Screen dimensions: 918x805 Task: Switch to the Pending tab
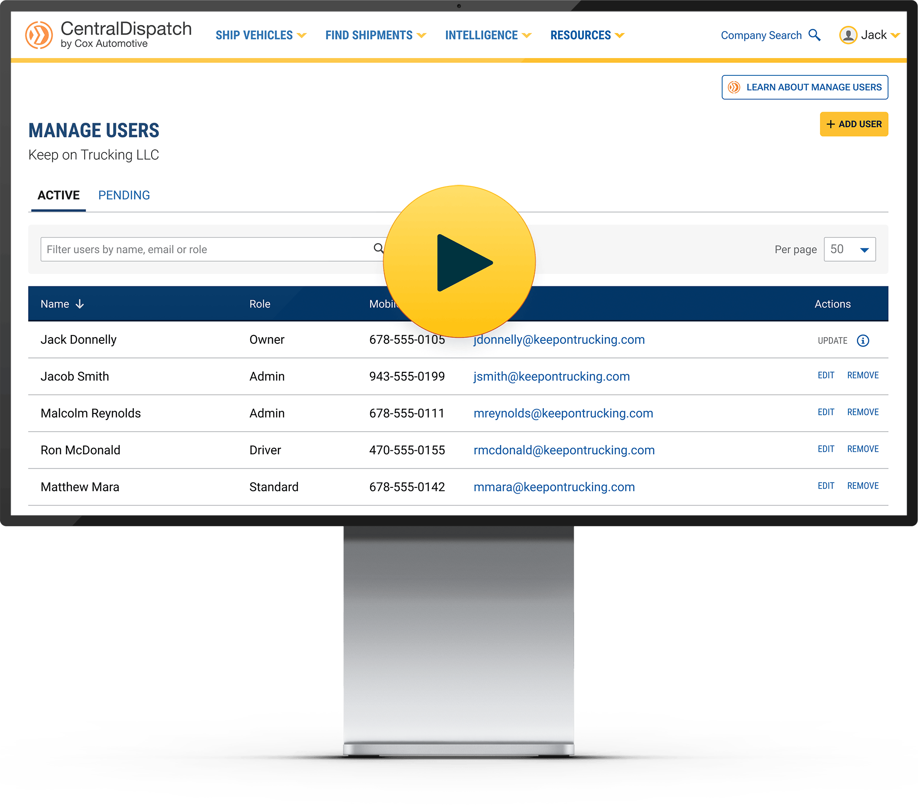point(124,195)
